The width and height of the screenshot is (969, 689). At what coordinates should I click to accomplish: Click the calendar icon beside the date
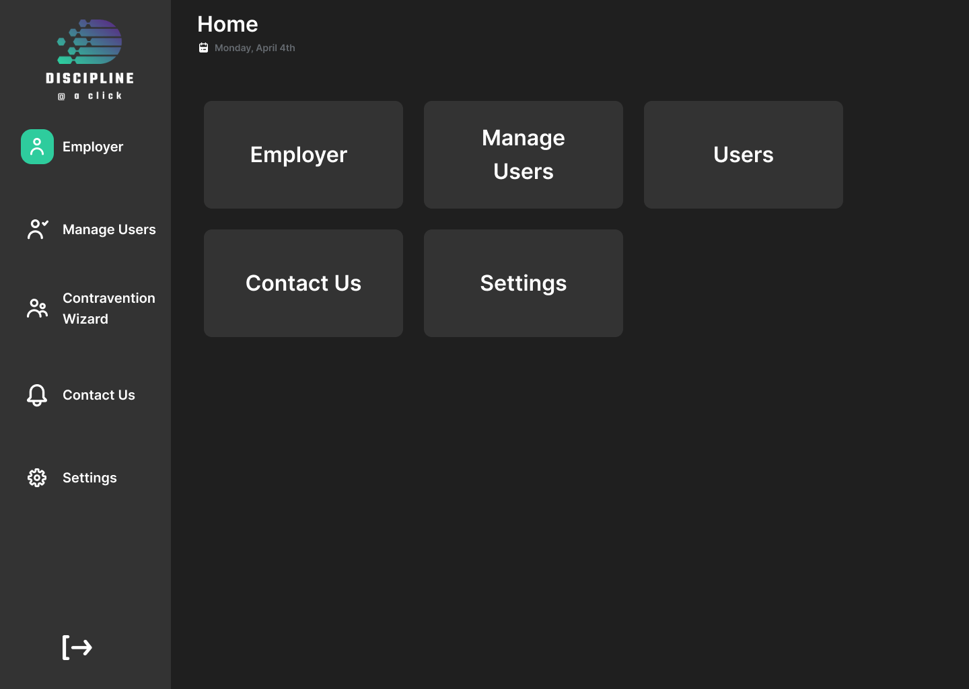pyautogui.click(x=203, y=48)
